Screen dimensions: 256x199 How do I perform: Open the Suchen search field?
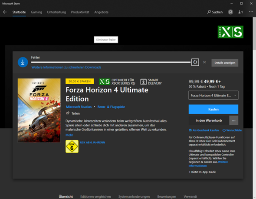click(x=215, y=12)
